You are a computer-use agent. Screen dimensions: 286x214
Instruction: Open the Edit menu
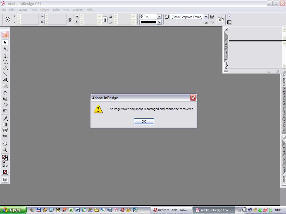(x=12, y=10)
